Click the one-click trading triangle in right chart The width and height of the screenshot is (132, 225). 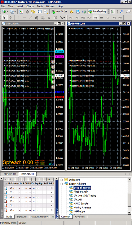point(70,28)
